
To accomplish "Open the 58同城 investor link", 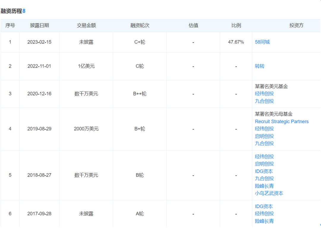I will pyautogui.click(x=262, y=42).
